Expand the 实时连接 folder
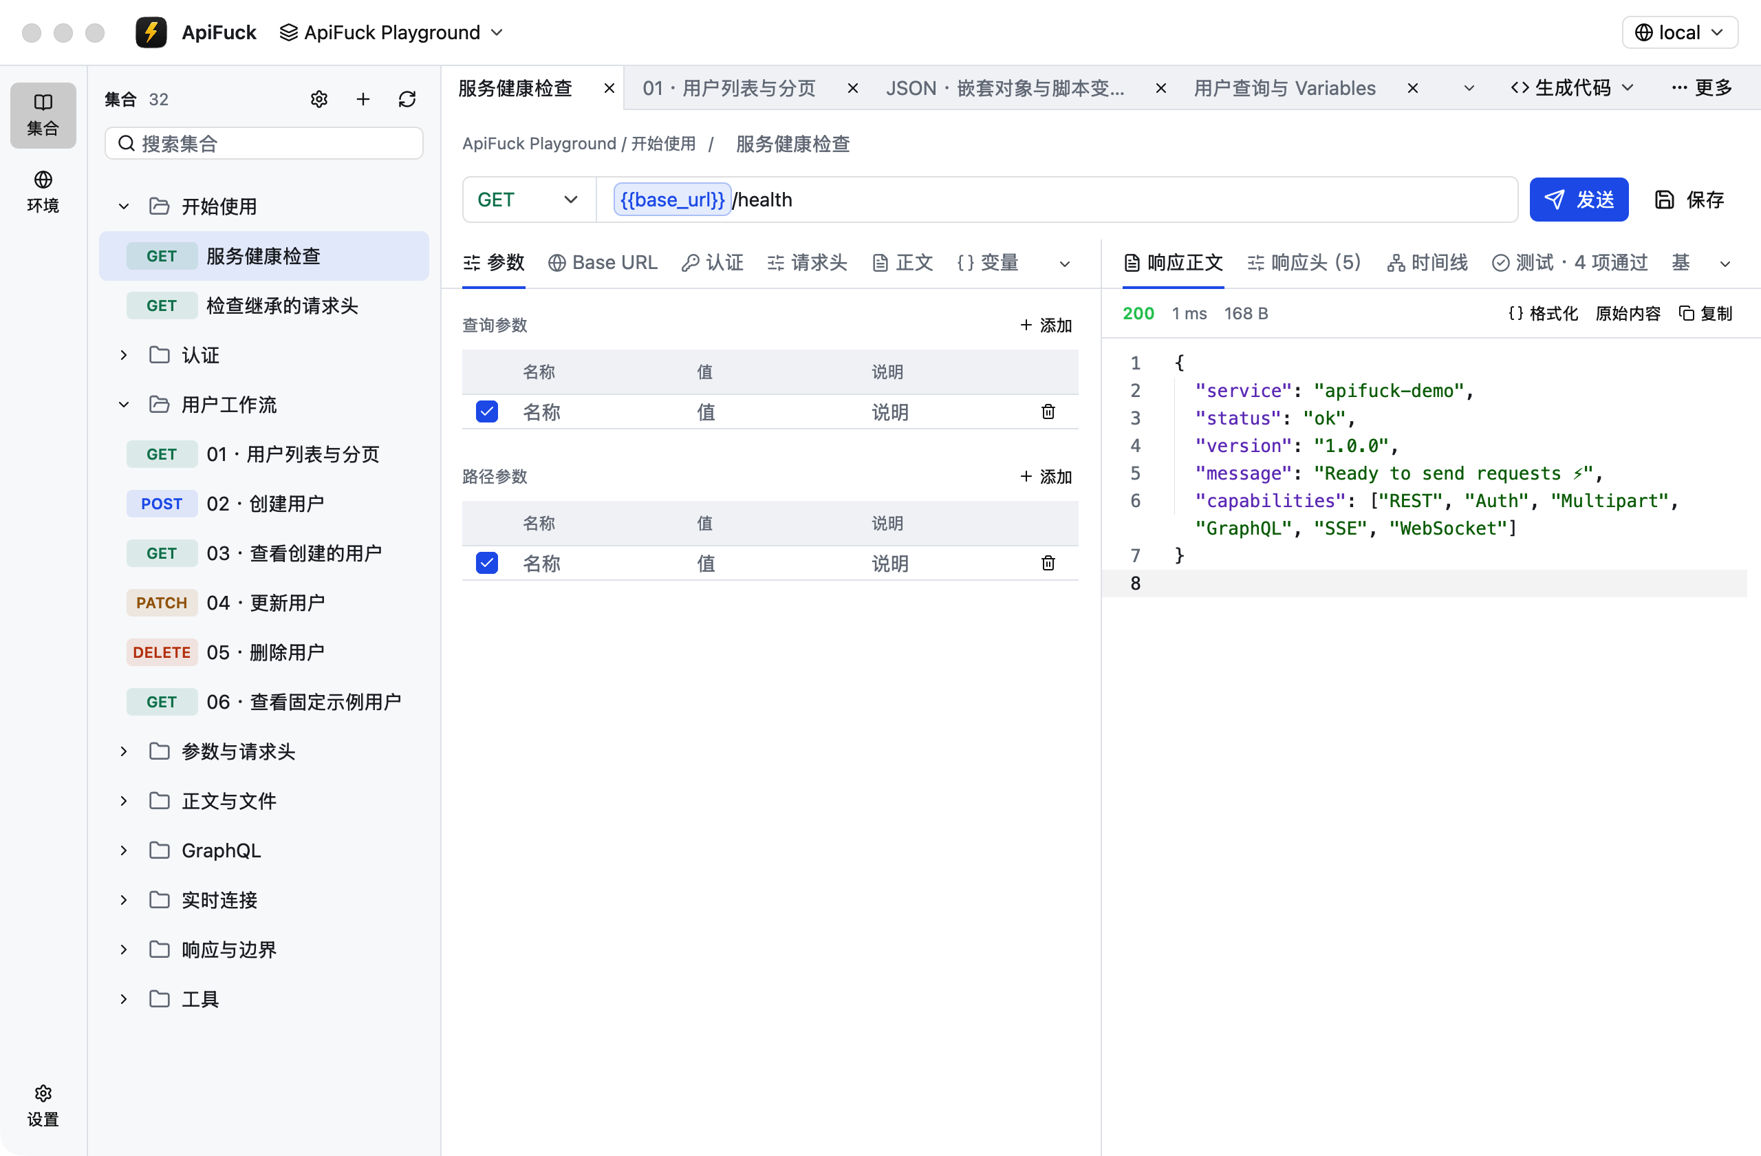This screenshot has width=1761, height=1156. coord(124,900)
